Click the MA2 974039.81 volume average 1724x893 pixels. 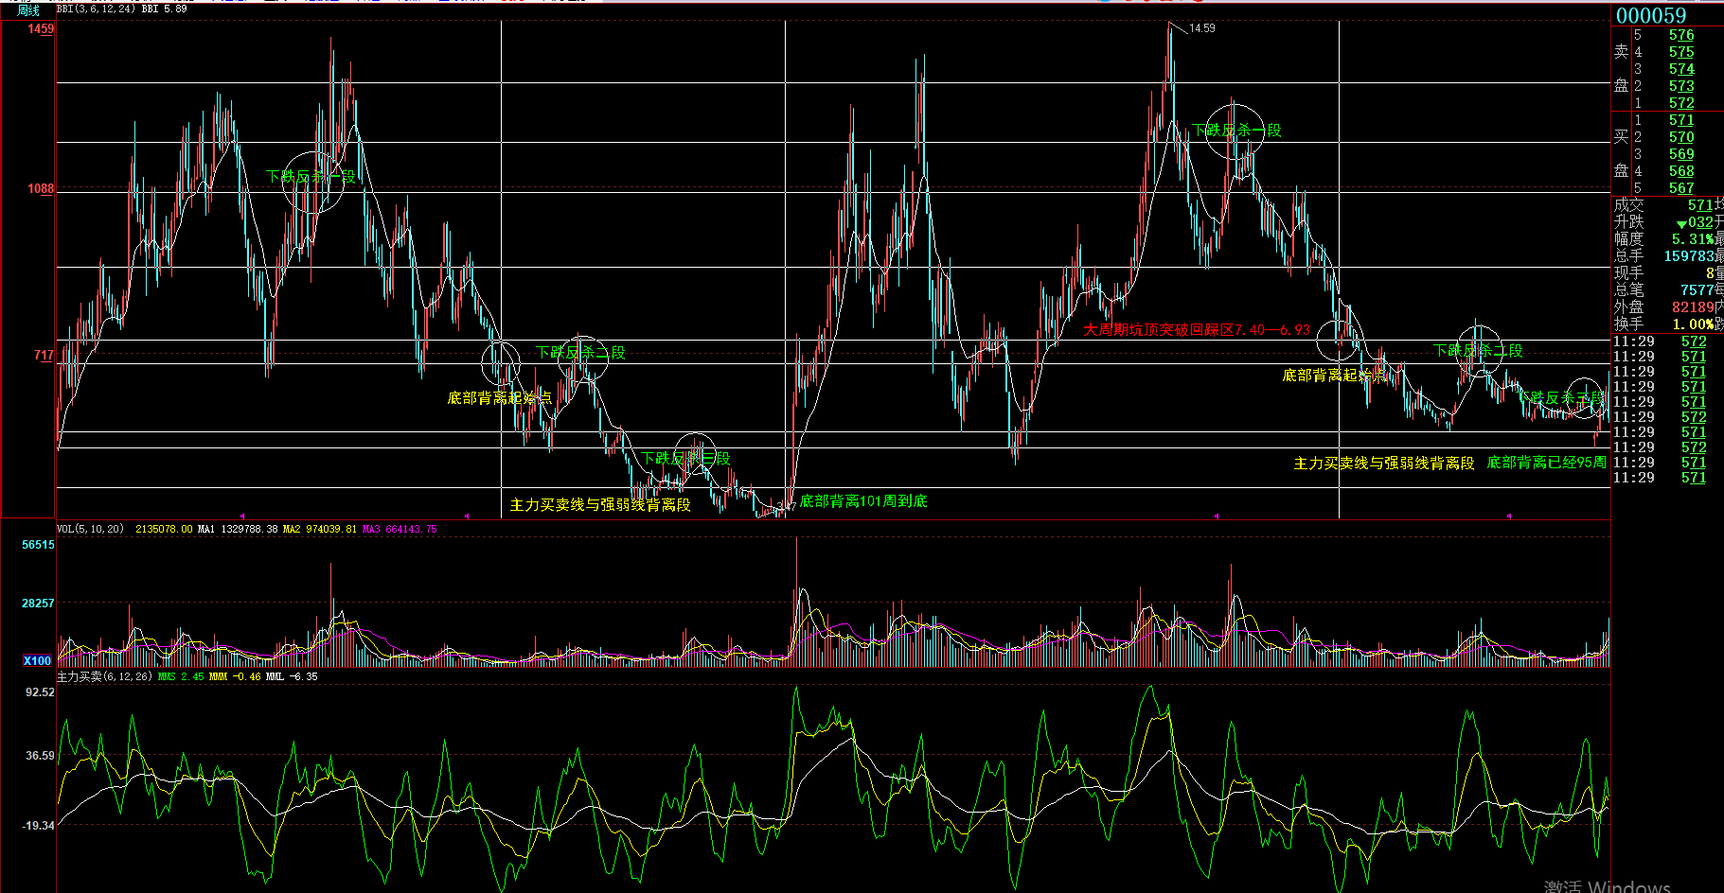(x=320, y=530)
